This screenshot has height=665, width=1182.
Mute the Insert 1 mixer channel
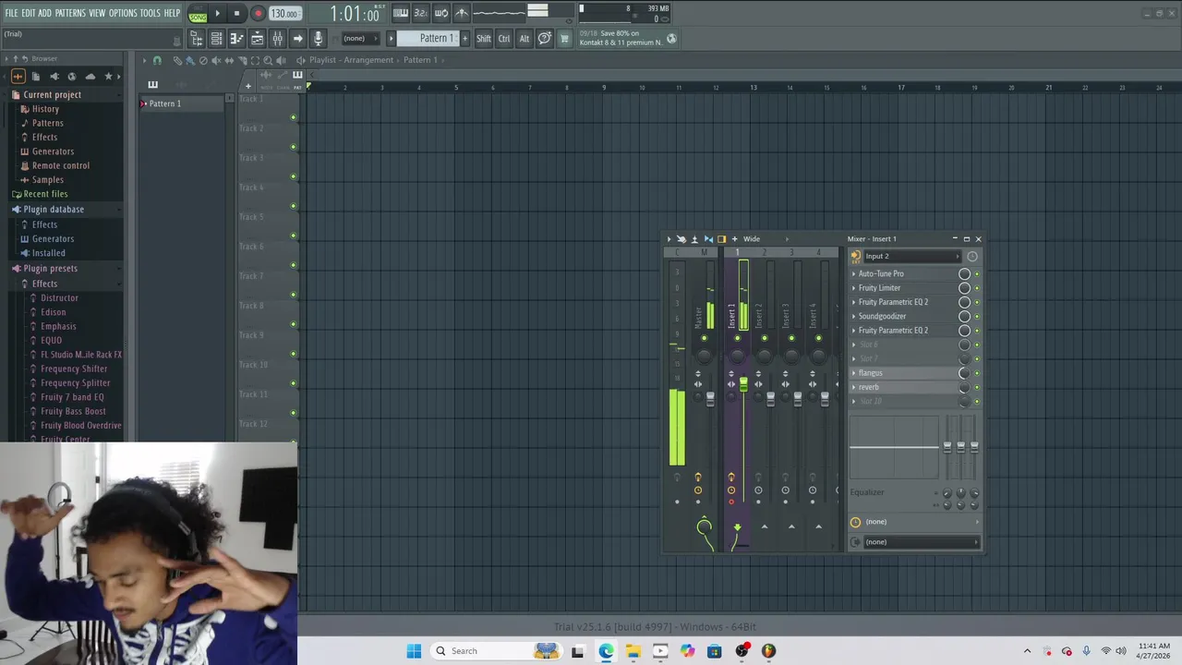pyautogui.click(x=737, y=338)
